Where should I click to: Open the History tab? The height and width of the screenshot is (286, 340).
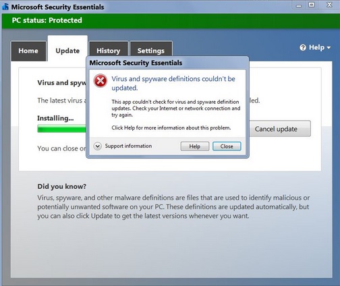click(x=109, y=50)
